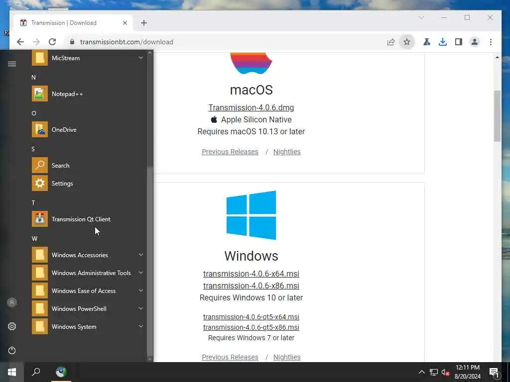Image resolution: width=510 pixels, height=382 pixels.
Task: Open Windows Nightlies link
Action: tap(287, 357)
